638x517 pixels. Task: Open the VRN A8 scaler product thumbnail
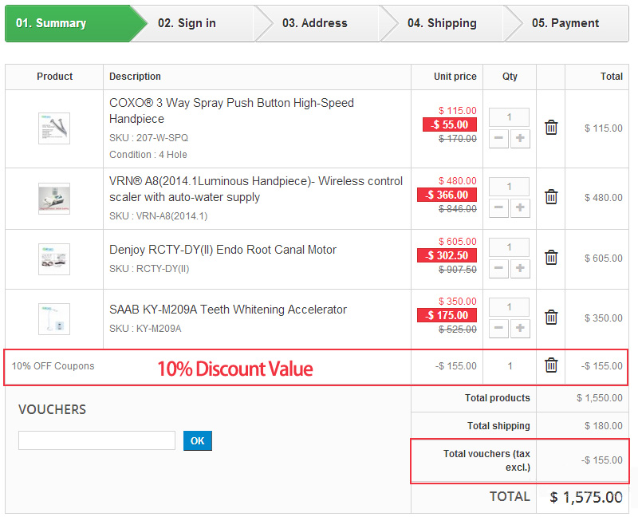54,198
